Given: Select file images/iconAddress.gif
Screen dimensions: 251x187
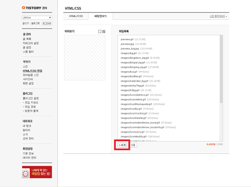Looking at the screenshot, I should 141,95.
